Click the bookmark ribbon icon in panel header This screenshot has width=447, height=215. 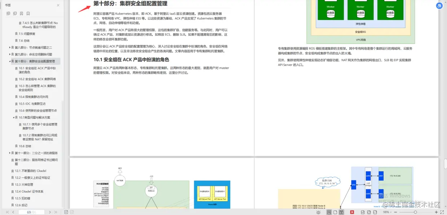28,13
